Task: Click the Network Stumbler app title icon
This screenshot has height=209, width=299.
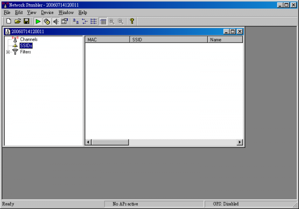Action: [5, 5]
